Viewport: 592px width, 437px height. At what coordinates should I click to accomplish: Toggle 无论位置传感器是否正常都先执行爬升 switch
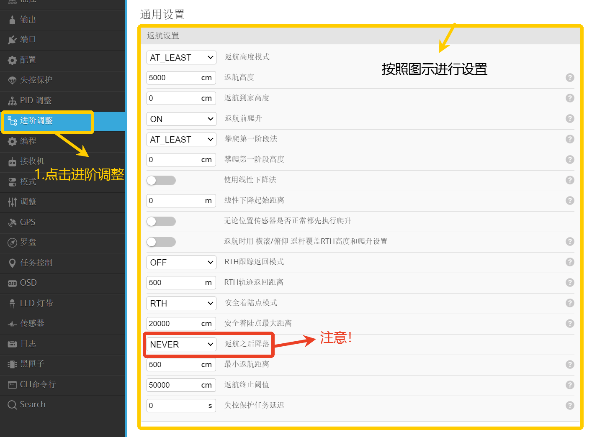161,221
